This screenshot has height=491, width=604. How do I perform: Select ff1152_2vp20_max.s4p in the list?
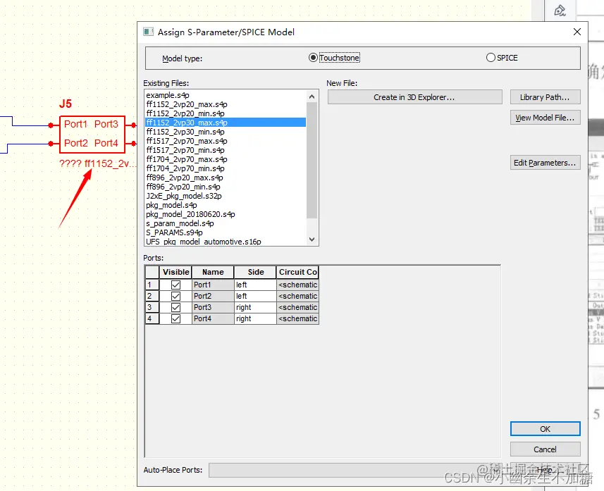point(226,104)
